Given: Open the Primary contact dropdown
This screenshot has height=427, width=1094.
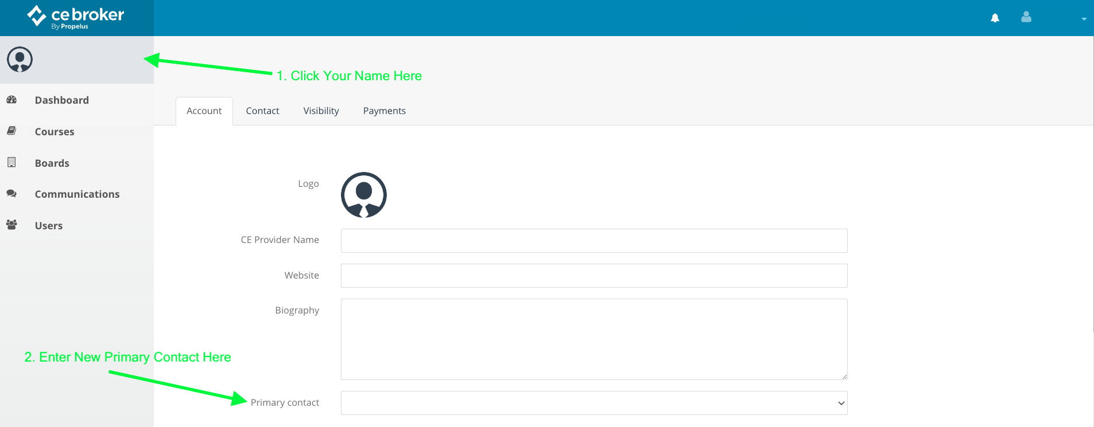Looking at the screenshot, I should tap(594, 403).
